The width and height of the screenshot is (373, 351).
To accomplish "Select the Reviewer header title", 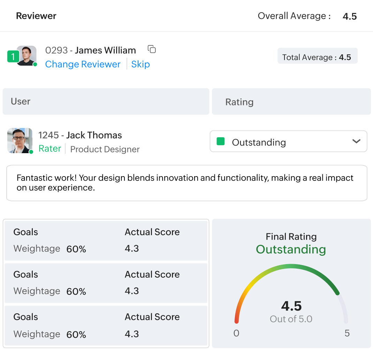I will point(36,16).
